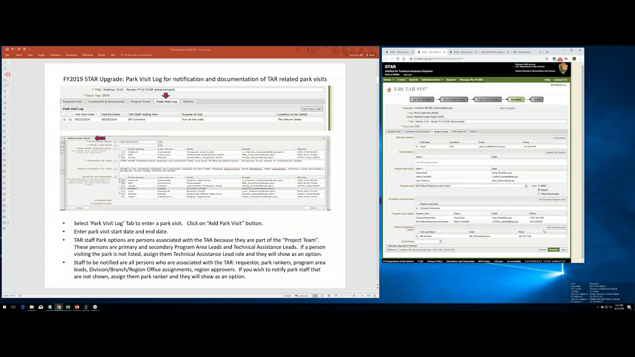Click the Actual Hours spinner arrows

coord(441,241)
